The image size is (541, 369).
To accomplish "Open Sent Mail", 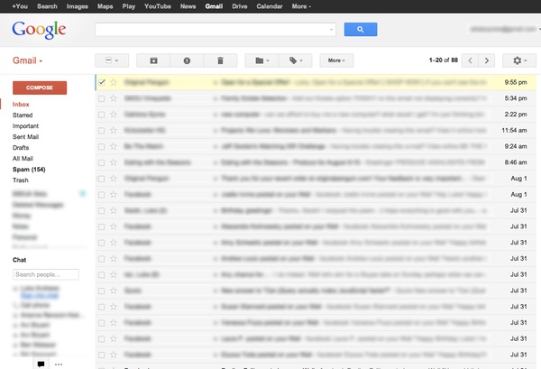I will coord(25,137).
